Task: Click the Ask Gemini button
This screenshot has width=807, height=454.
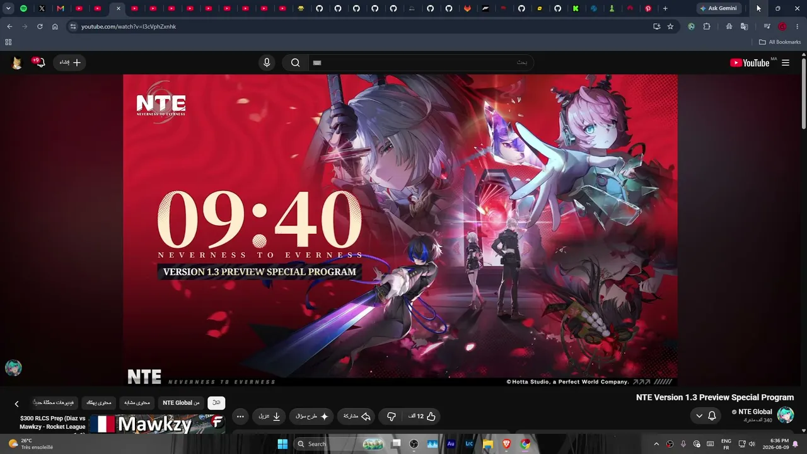Action: pyautogui.click(x=718, y=9)
